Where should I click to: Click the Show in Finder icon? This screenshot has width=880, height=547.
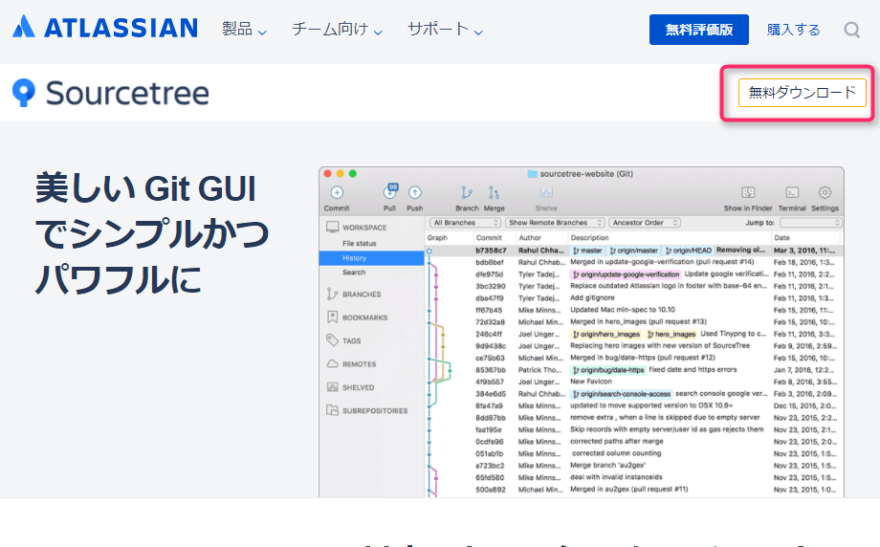748,193
